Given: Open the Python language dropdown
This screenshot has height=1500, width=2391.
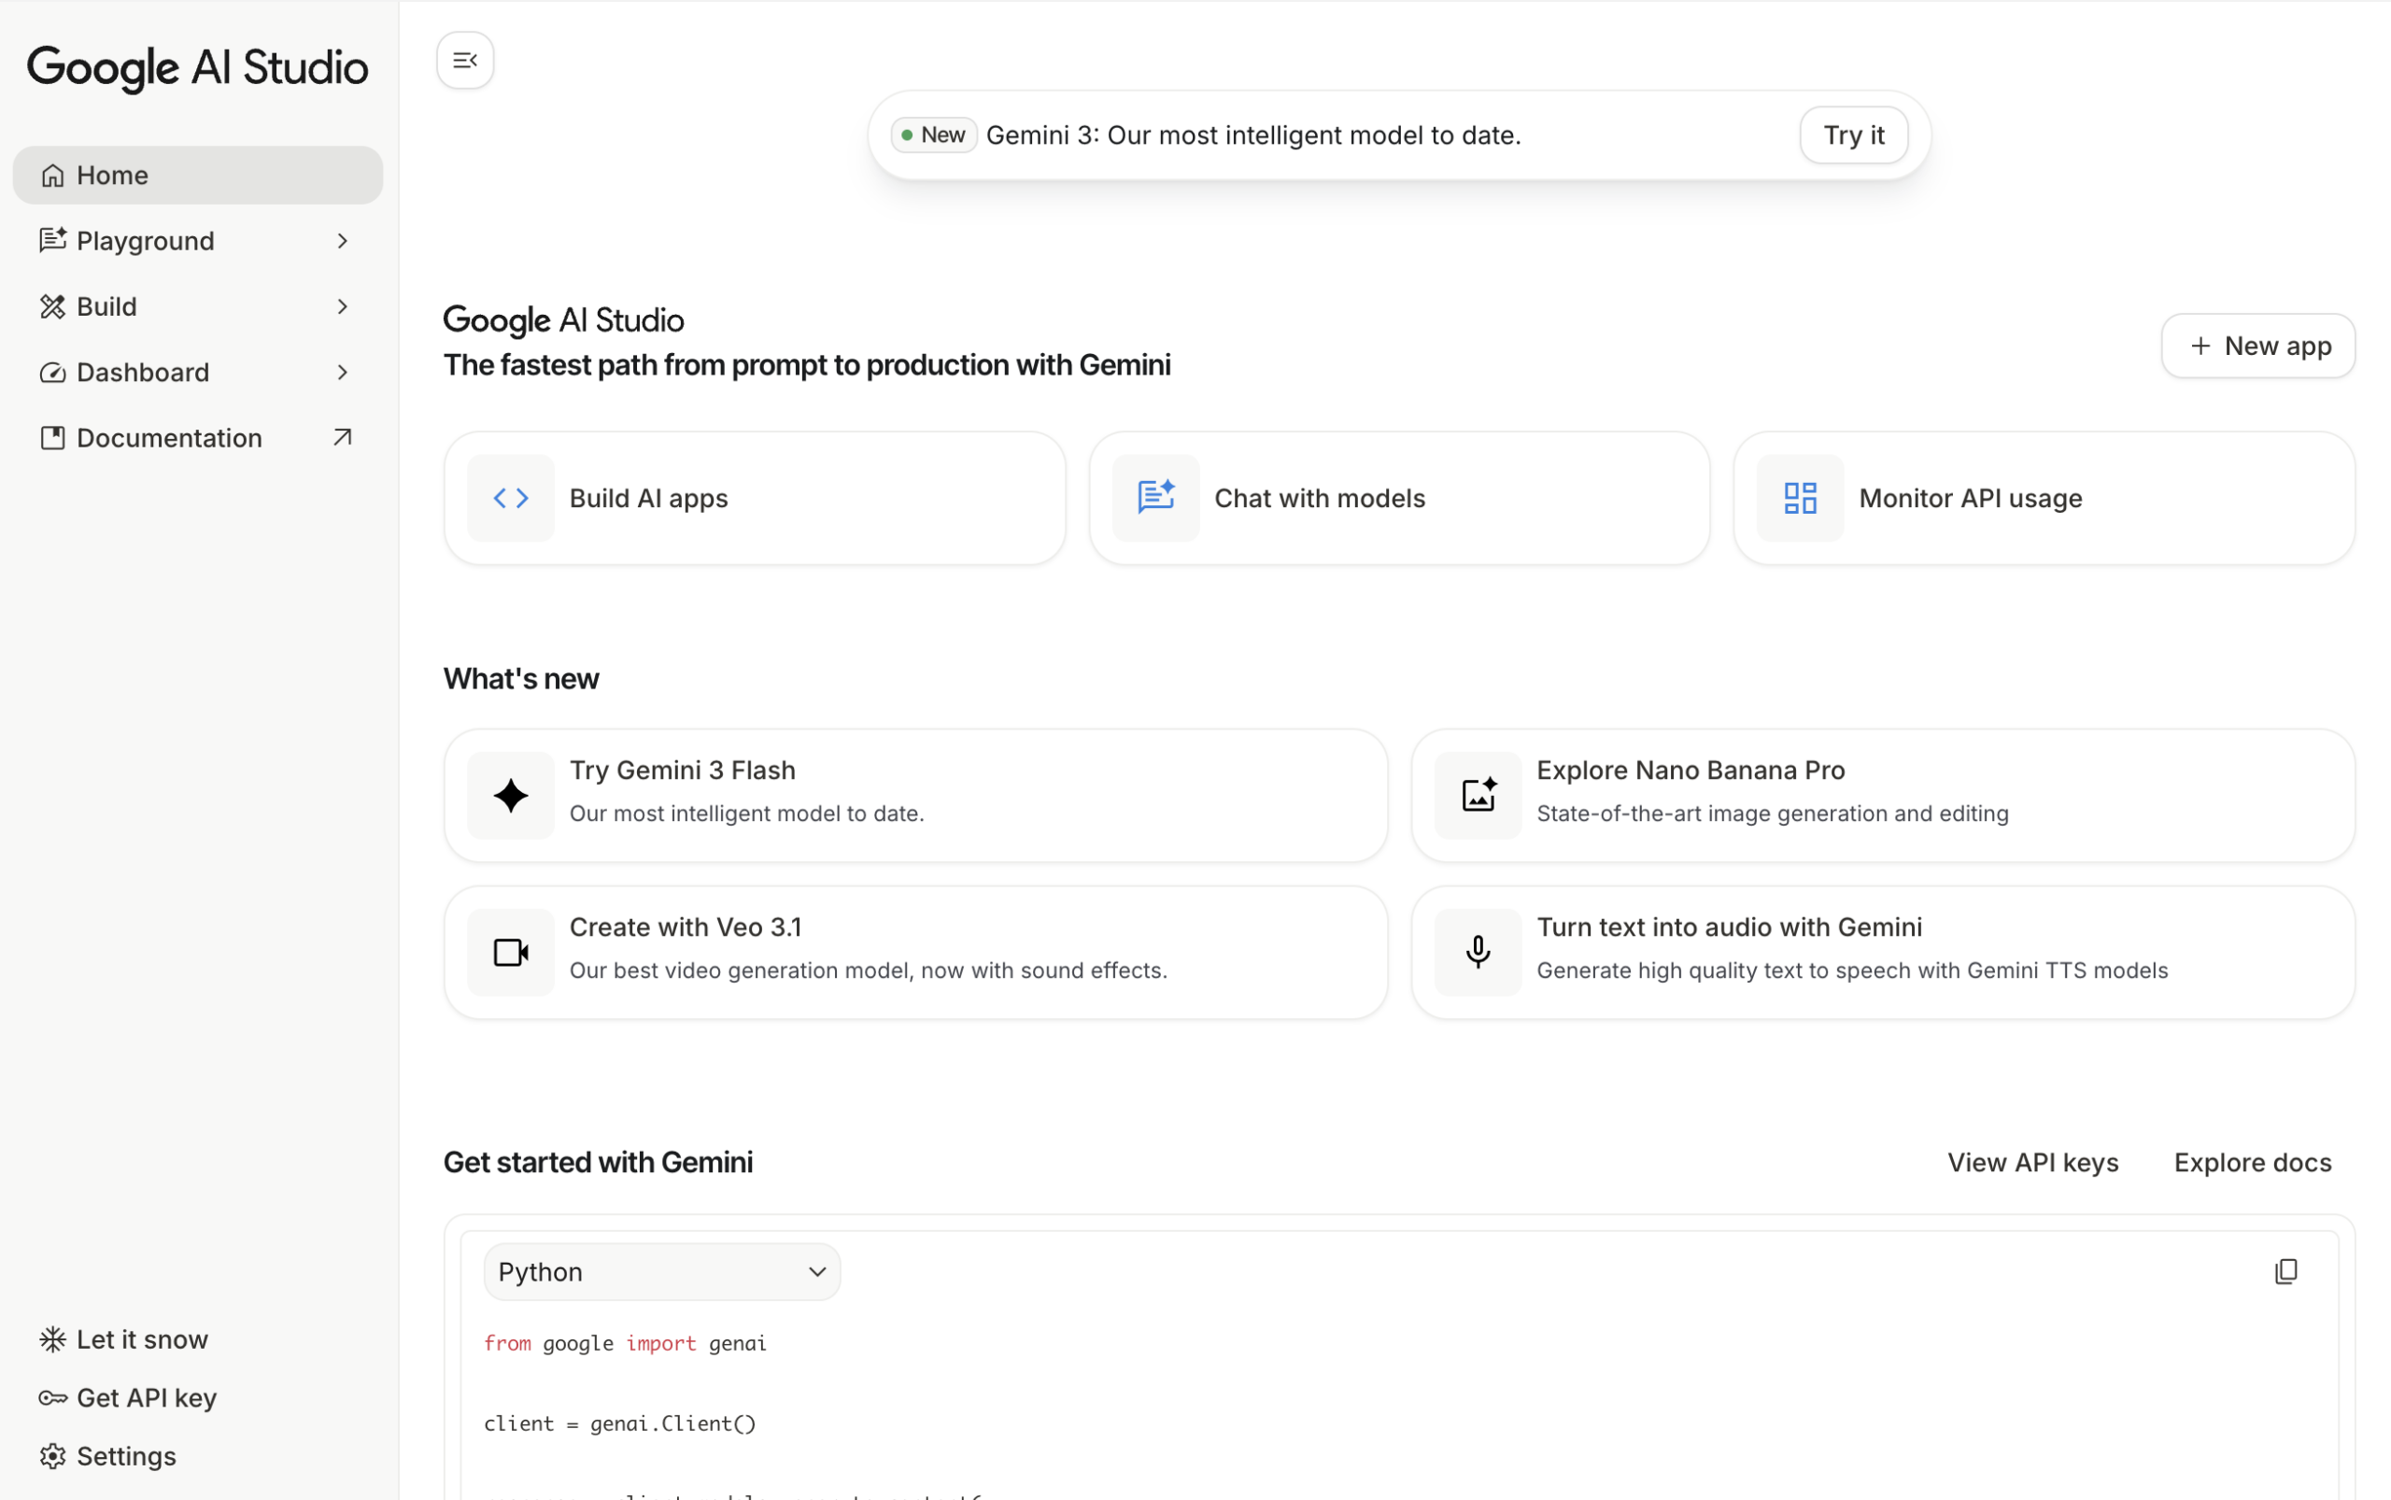Looking at the screenshot, I should tap(660, 1271).
